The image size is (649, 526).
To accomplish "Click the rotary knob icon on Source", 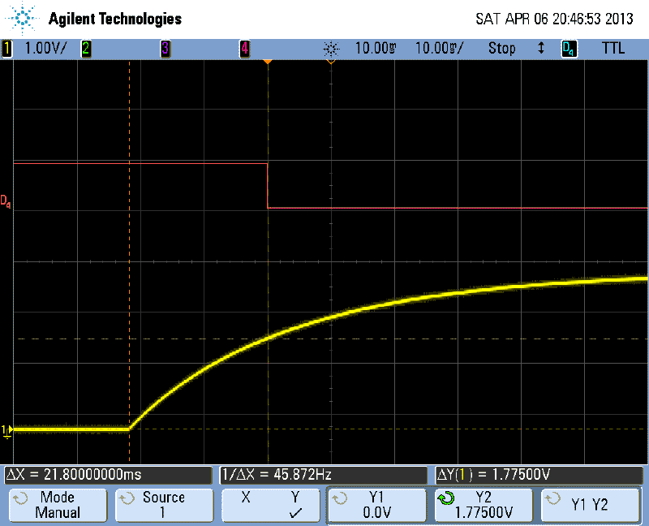I will coord(127,498).
